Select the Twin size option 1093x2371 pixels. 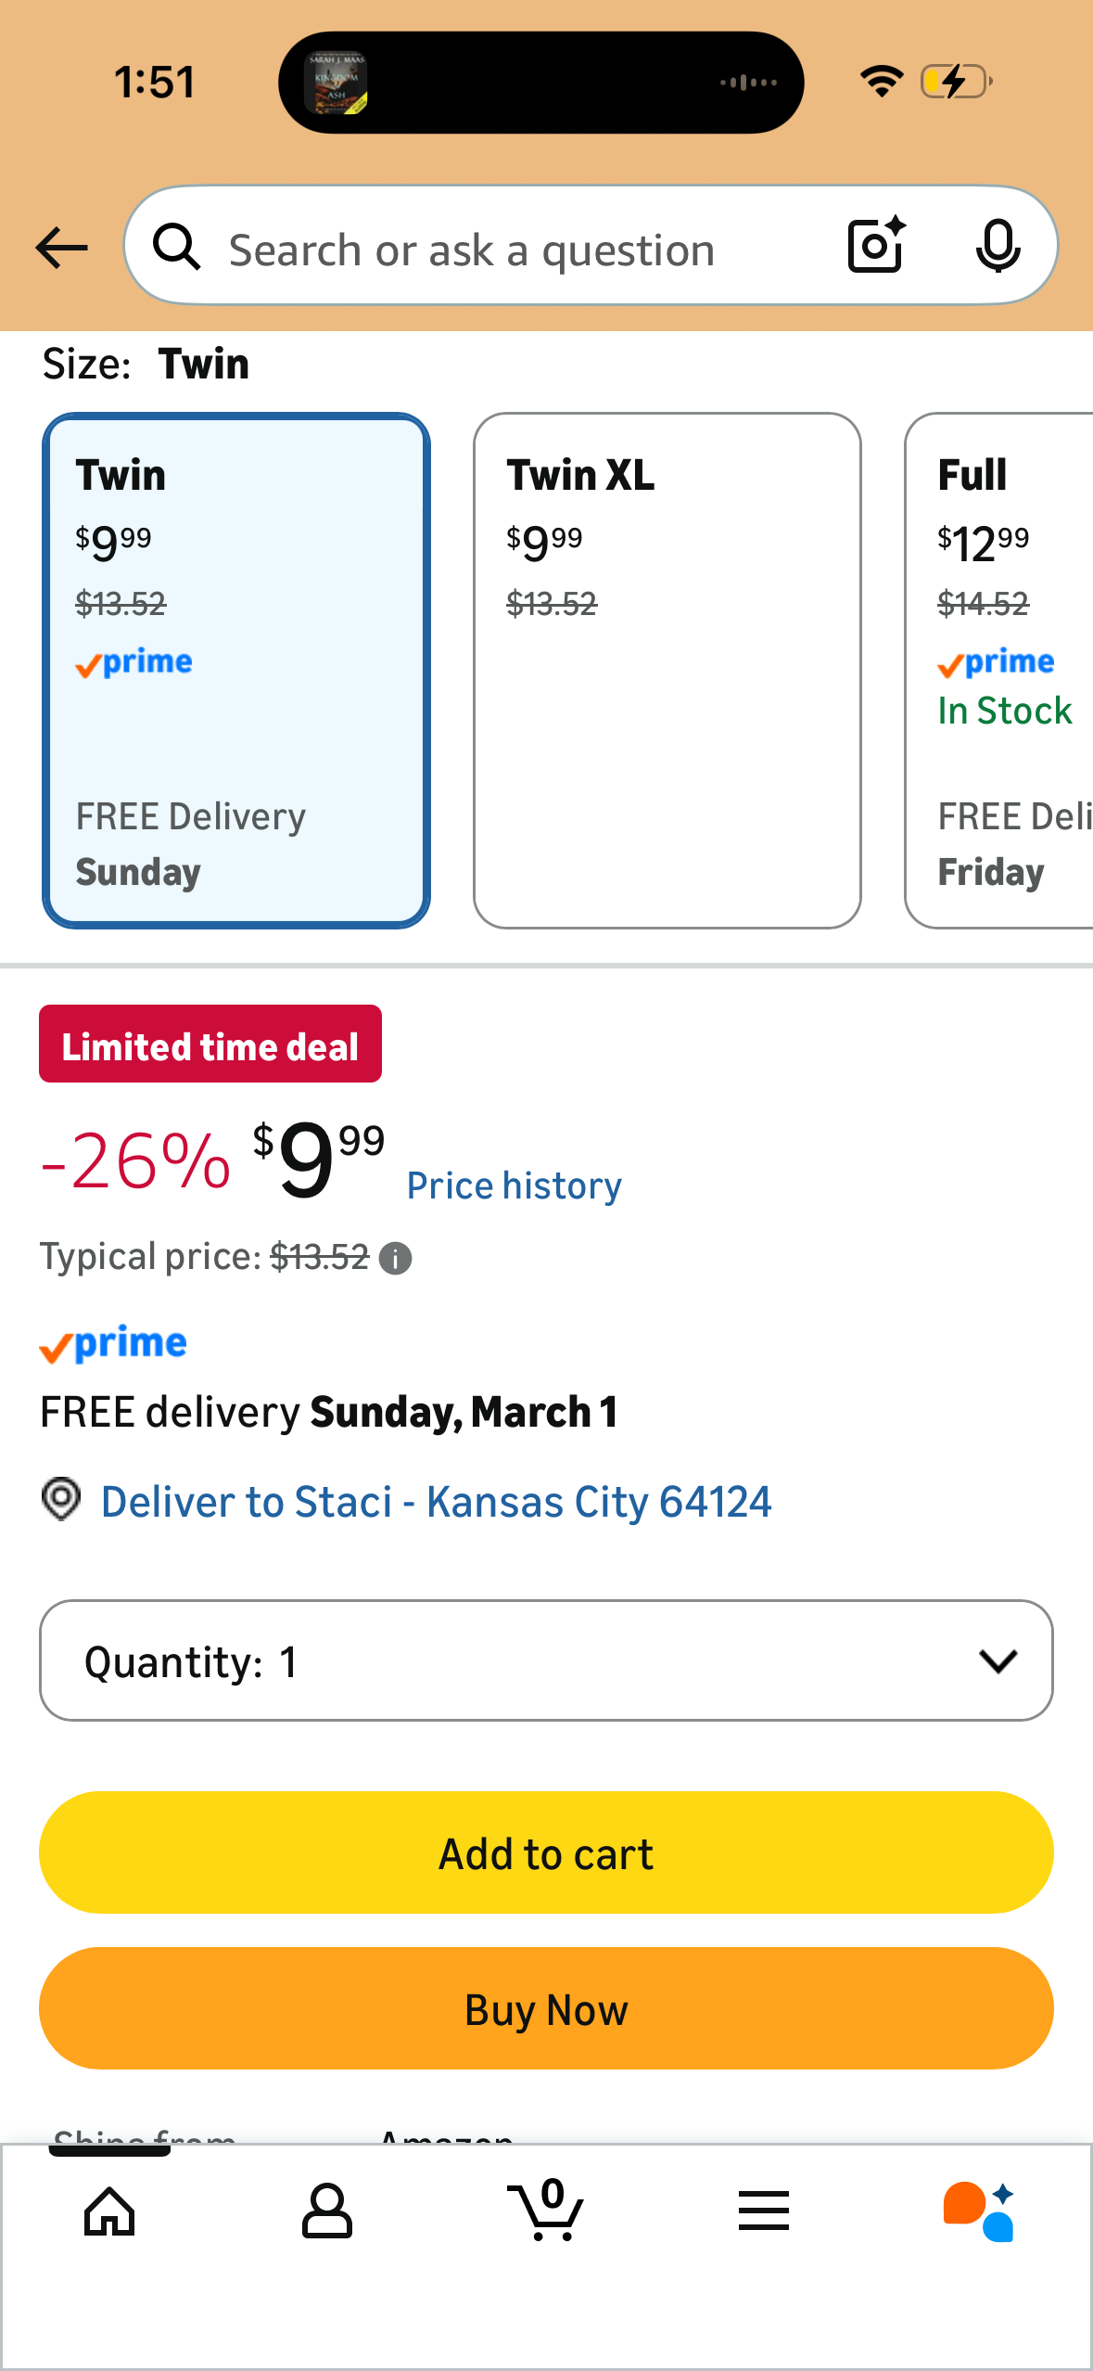pyautogui.click(x=235, y=670)
